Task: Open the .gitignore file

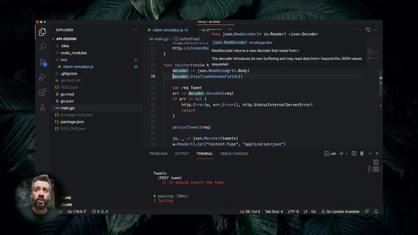Action: click(69, 74)
